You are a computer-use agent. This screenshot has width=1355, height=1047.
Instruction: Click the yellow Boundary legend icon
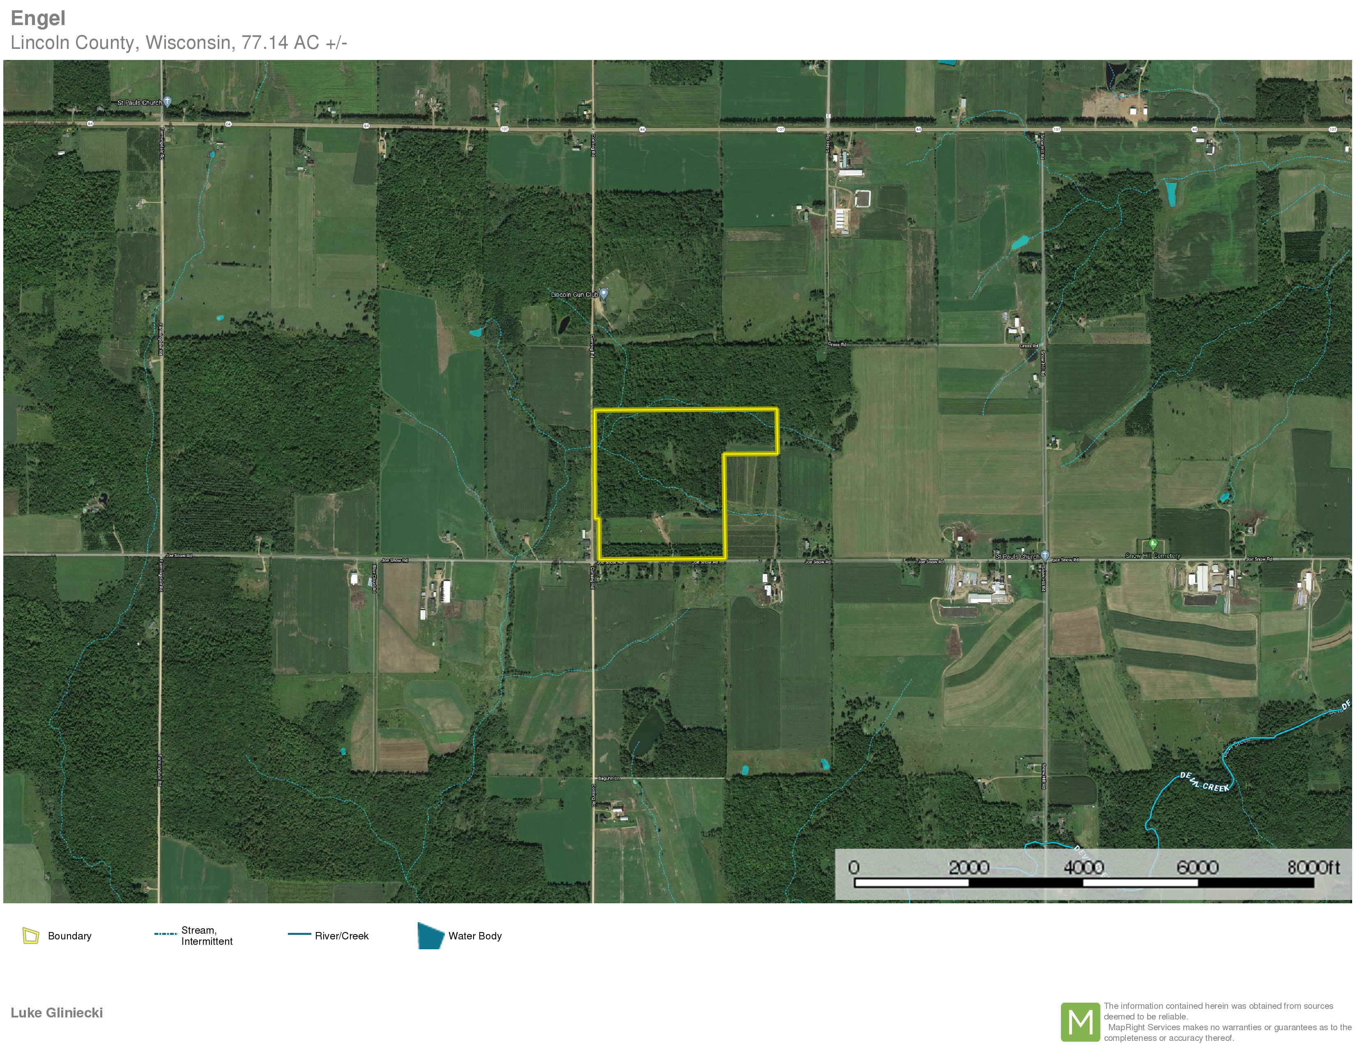coord(30,935)
